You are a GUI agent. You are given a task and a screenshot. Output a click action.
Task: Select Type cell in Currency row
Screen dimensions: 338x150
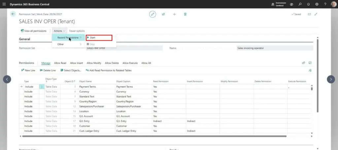pyautogui.click(x=31, y=91)
